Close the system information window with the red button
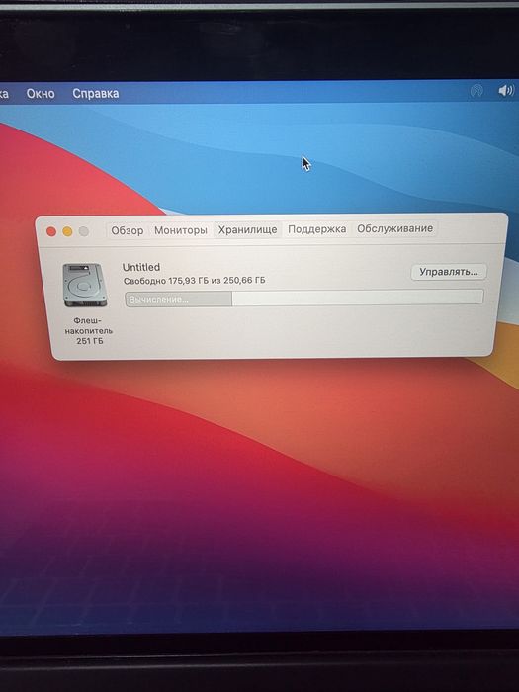The width and height of the screenshot is (519, 692). click(x=51, y=231)
